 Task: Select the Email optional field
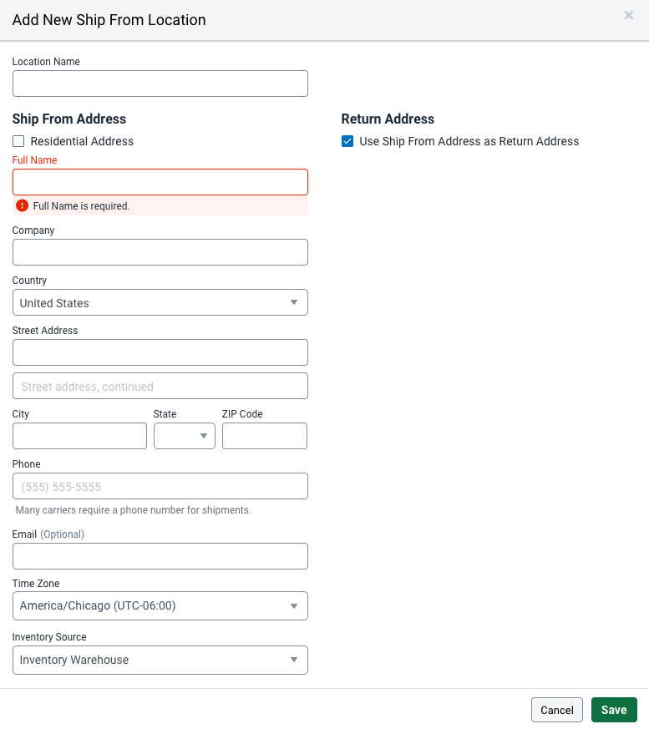point(160,556)
